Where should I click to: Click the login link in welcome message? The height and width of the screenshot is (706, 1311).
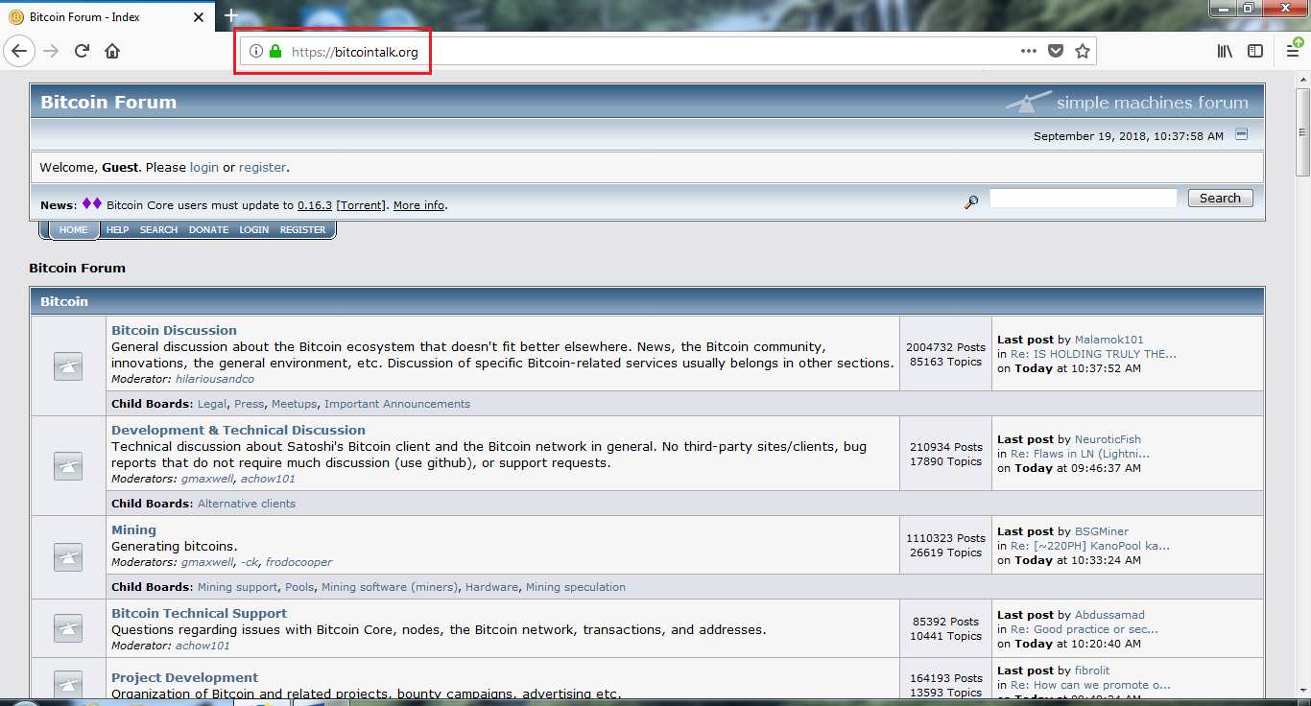[x=204, y=167]
